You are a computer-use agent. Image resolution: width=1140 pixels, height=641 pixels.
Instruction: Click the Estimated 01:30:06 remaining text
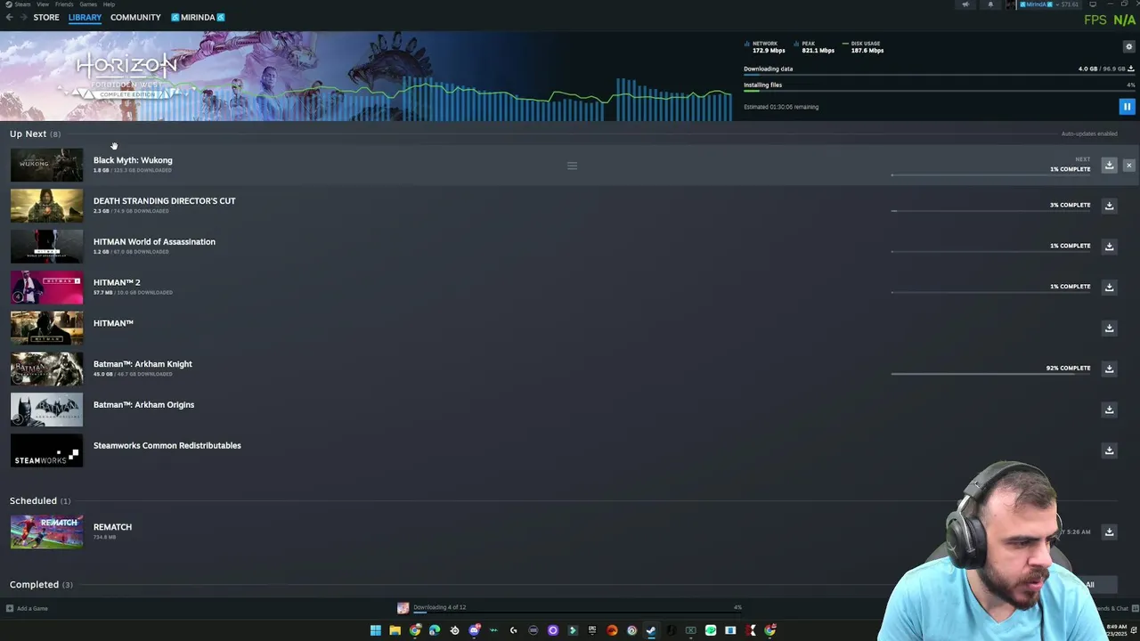(781, 107)
